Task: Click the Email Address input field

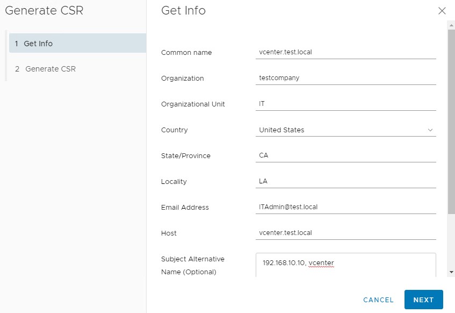Action: click(345, 207)
